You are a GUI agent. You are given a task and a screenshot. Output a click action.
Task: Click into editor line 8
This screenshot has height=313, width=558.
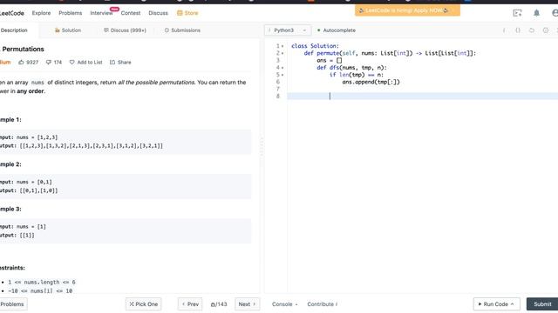click(x=422, y=97)
